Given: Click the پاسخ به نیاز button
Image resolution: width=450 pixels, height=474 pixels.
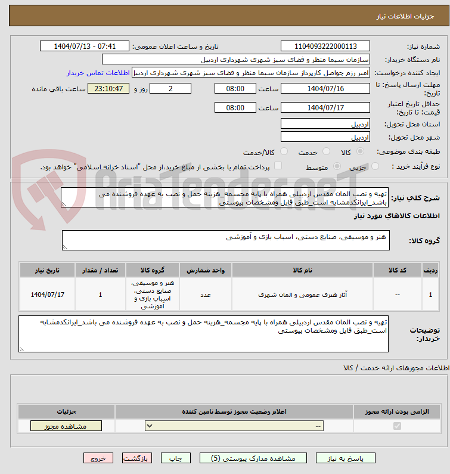Looking at the screenshot, I should click(346, 458).
